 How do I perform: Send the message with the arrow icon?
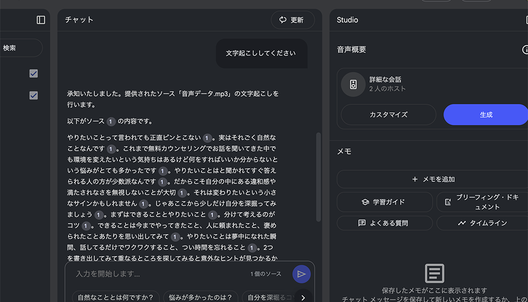click(x=302, y=274)
